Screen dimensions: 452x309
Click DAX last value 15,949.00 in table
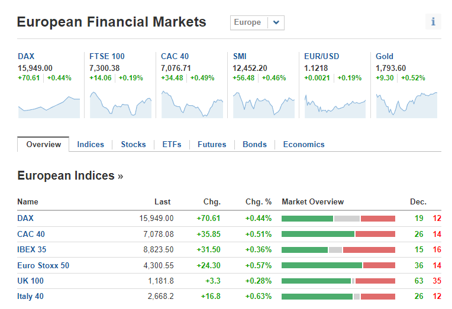coord(157,218)
